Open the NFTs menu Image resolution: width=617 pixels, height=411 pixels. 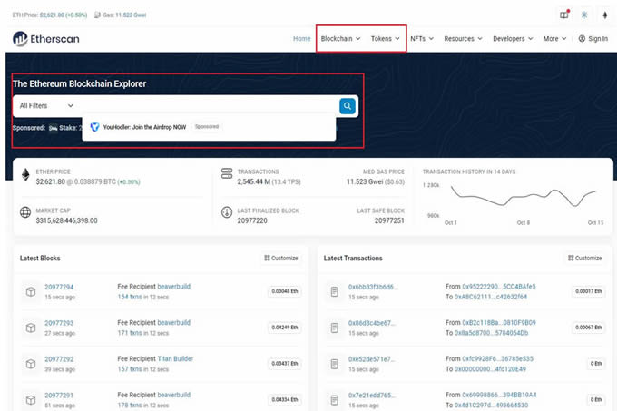tap(421, 39)
